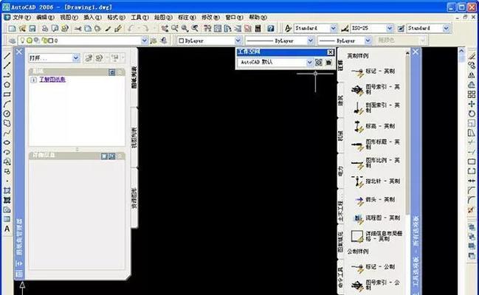Click the Zoom Realtime magnifier icon
The image size is (479, 295).
click(175, 29)
